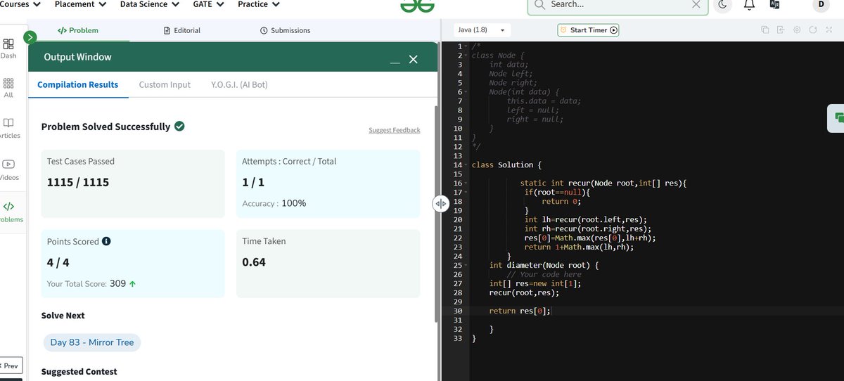
Task: Click the Accuracy '100%' value
Action: point(294,203)
